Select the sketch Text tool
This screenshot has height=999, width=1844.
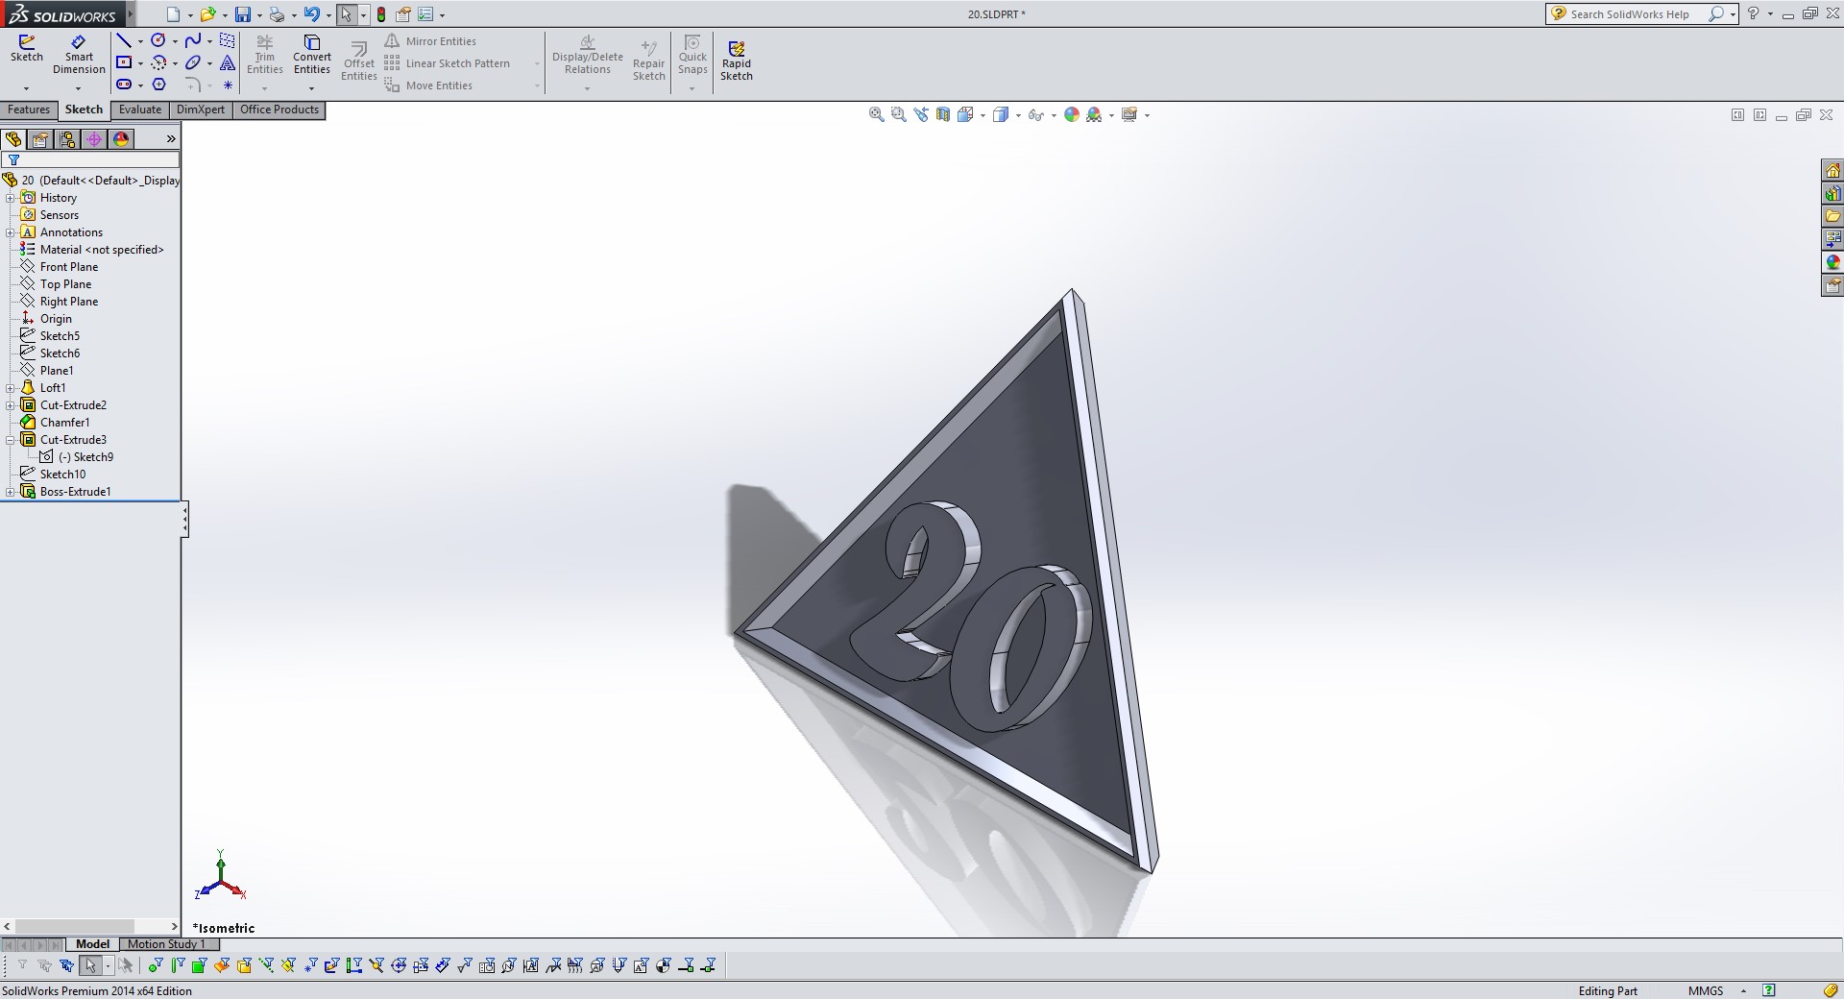228,62
